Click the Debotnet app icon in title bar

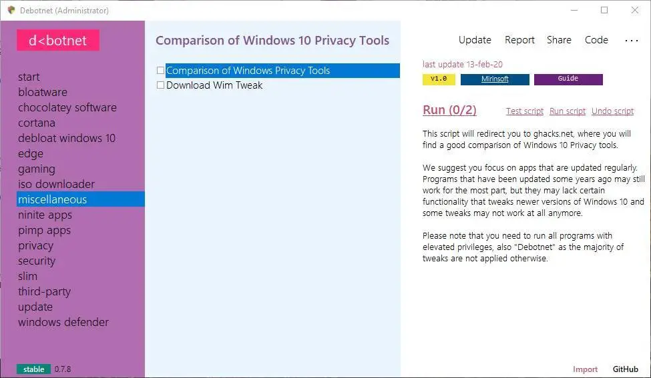(x=11, y=10)
